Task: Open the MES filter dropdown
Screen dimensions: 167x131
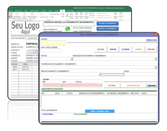Action: (61, 85)
